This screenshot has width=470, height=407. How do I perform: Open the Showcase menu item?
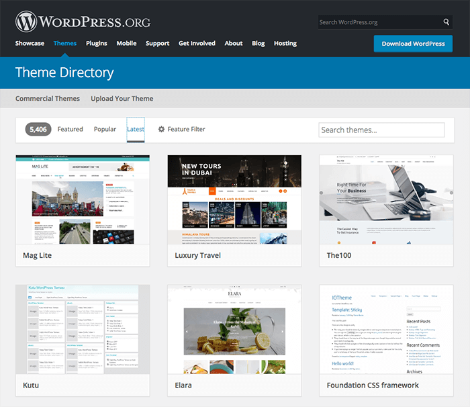tap(30, 44)
